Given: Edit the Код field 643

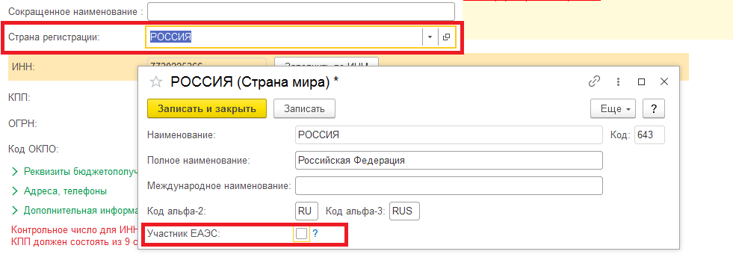Looking at the screenshot, I should [649, 135].
